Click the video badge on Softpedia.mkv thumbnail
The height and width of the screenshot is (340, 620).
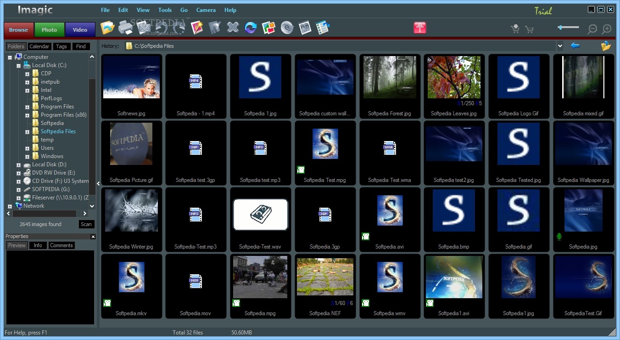tap(107, 303)
